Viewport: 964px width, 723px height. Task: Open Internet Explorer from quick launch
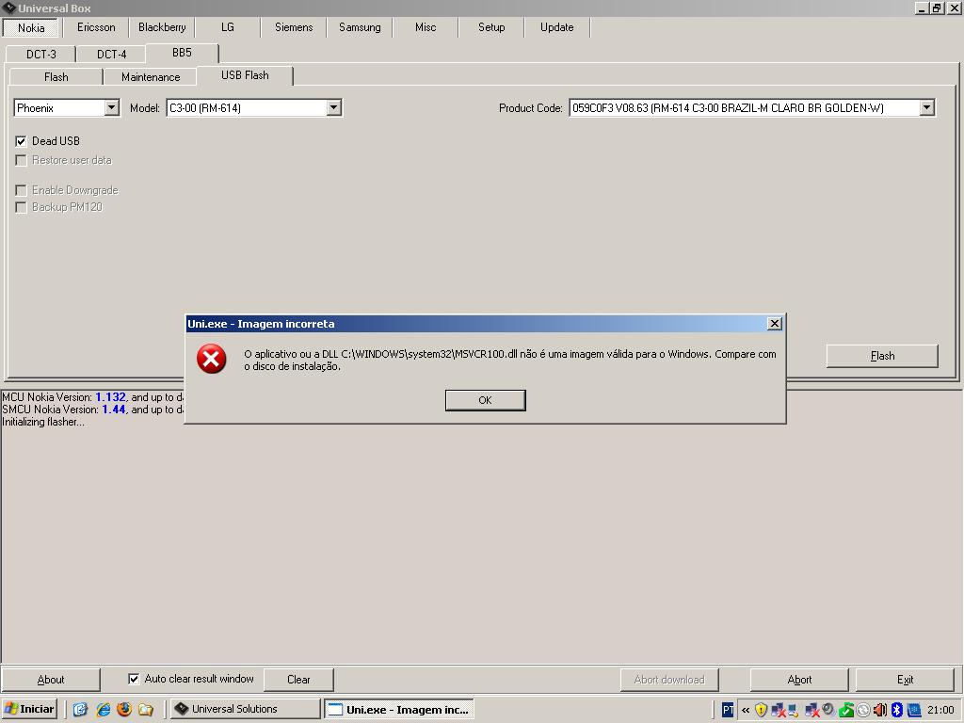[x=103, y=709]
